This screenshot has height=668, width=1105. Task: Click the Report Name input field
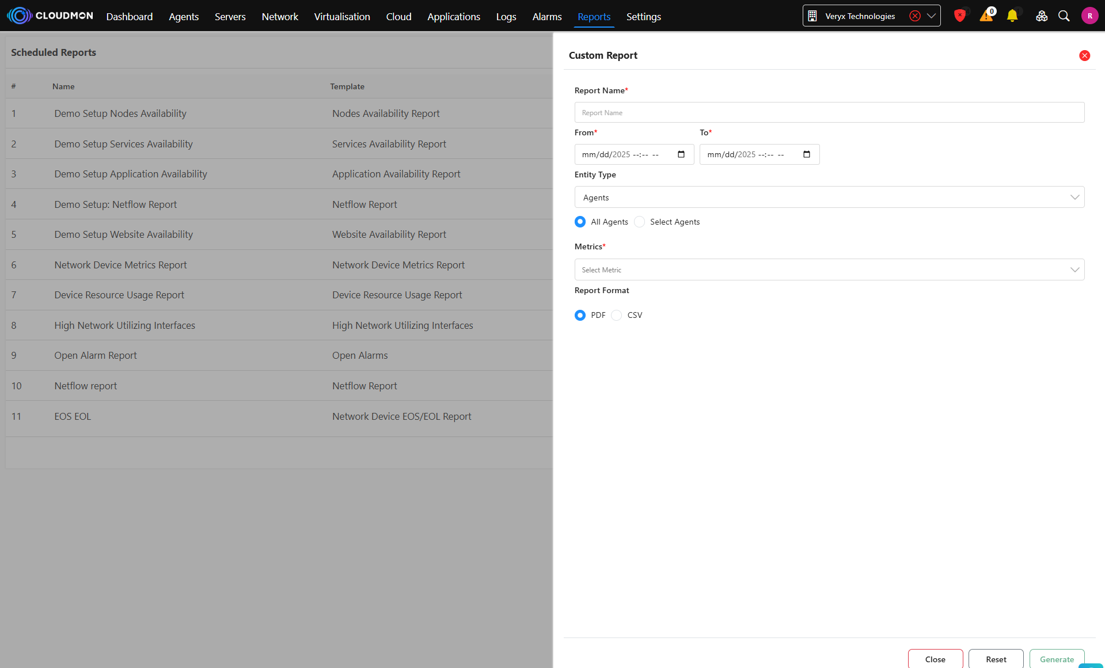click(829, 113)
